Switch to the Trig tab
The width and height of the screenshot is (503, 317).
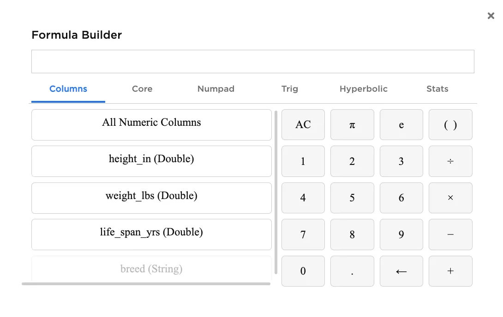pos(290,89)
